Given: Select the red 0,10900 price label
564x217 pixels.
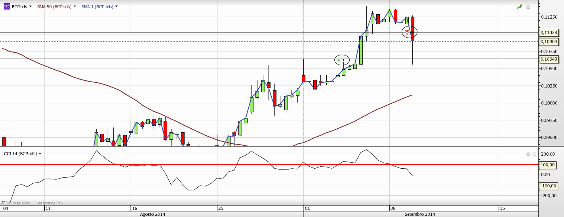Looking at the screenshot, I should pyautogui.click(x=549, y=42).
